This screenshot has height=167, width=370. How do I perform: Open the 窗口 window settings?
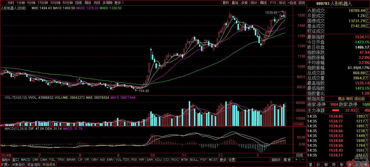pyautogui.click(x=16, y=160)
